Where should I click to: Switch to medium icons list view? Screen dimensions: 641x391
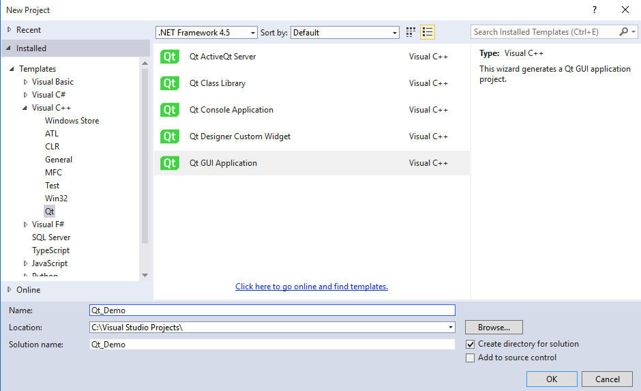(x=428, y=32)
